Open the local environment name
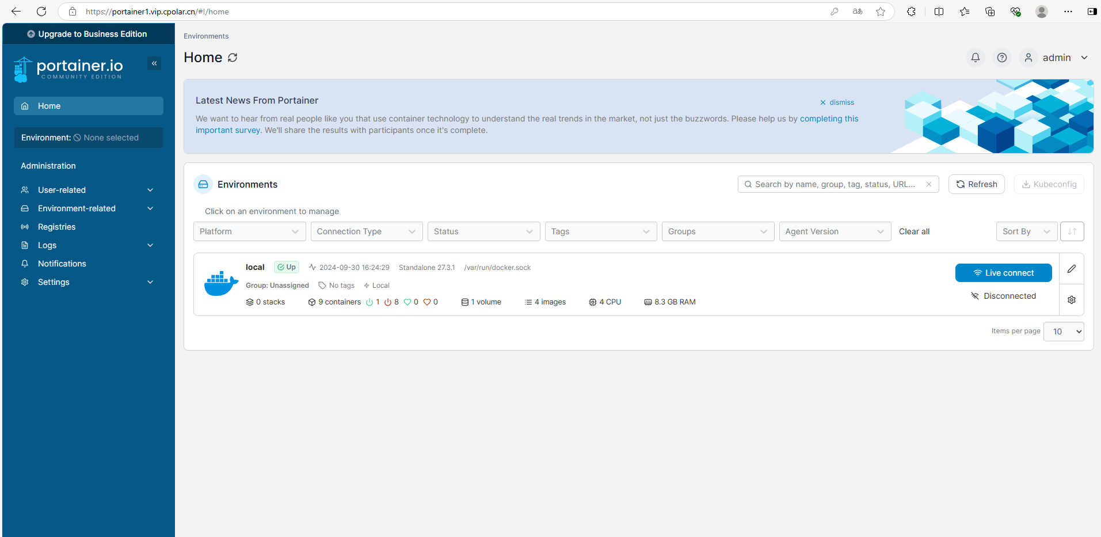The height and width of the screenshot is (537, 1101). click(x=255, y=267)
